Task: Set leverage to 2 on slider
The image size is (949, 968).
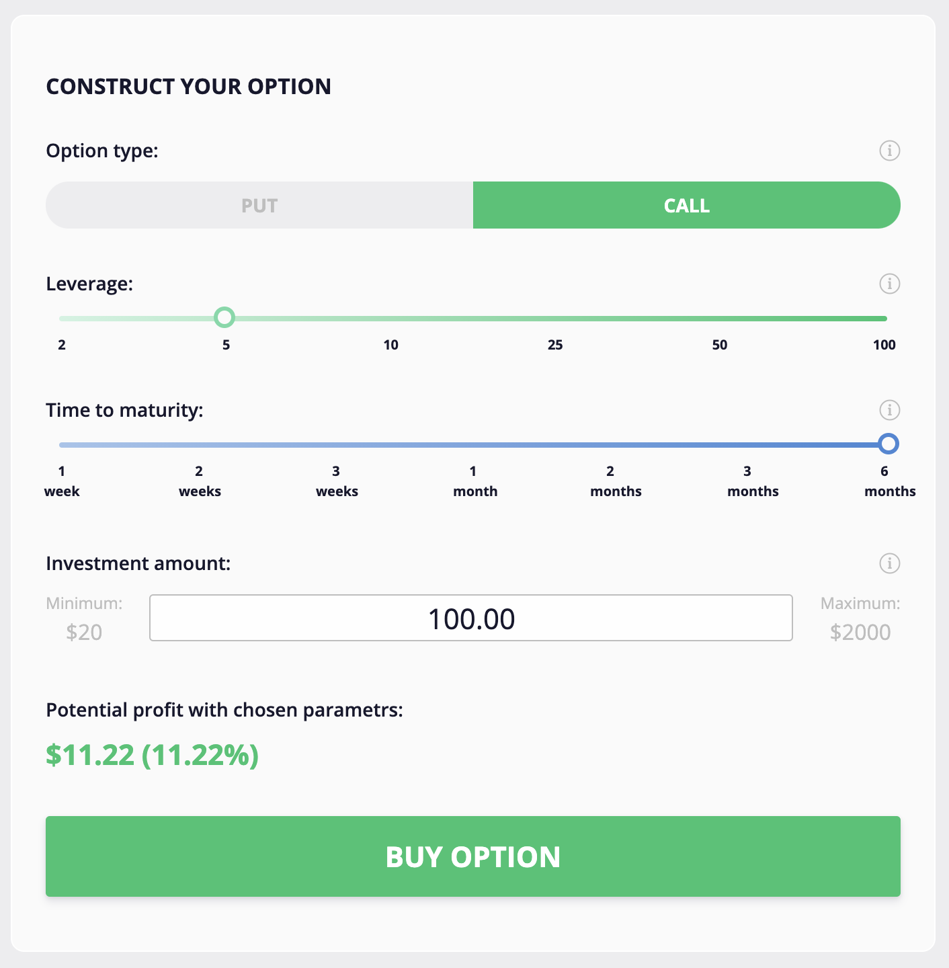Action: click(x=62, y=319)
